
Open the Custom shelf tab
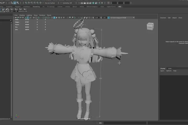pyautogui.click(x=60, y=7)
